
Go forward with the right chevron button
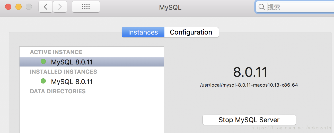[x=60, y=7]
